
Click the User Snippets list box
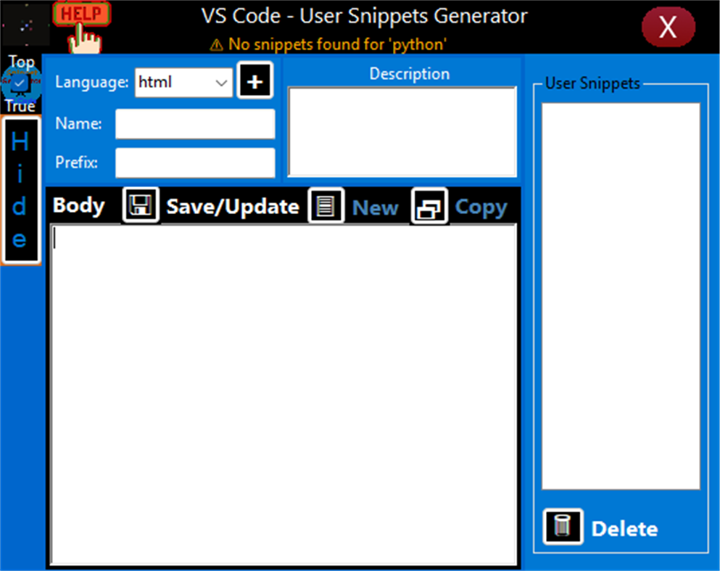tap(621, 296)
